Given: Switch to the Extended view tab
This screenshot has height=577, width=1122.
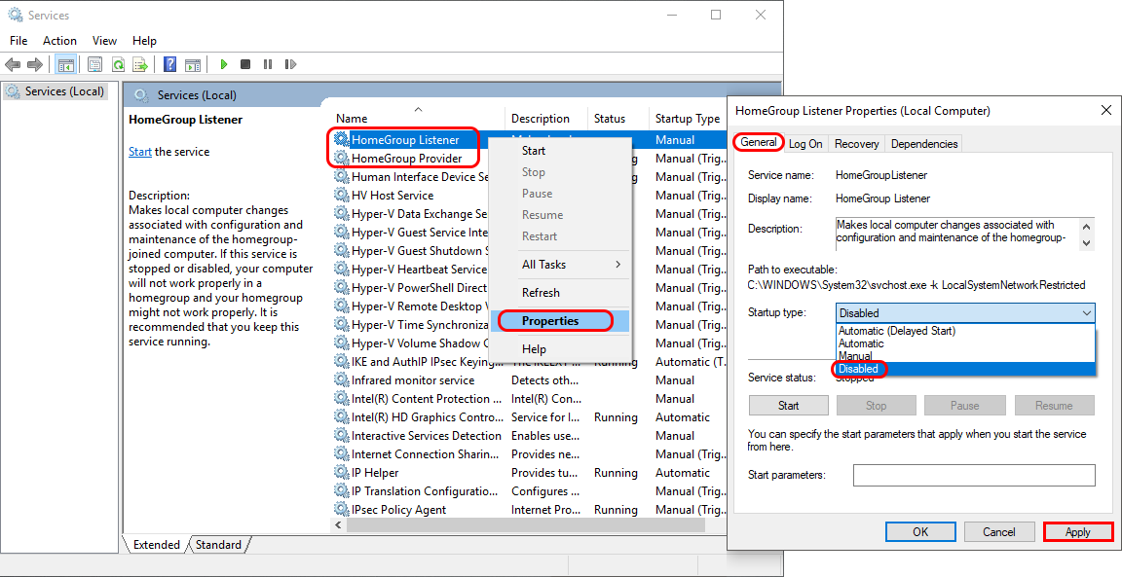Looking at the screenshot, I should [x=156, y=545].
